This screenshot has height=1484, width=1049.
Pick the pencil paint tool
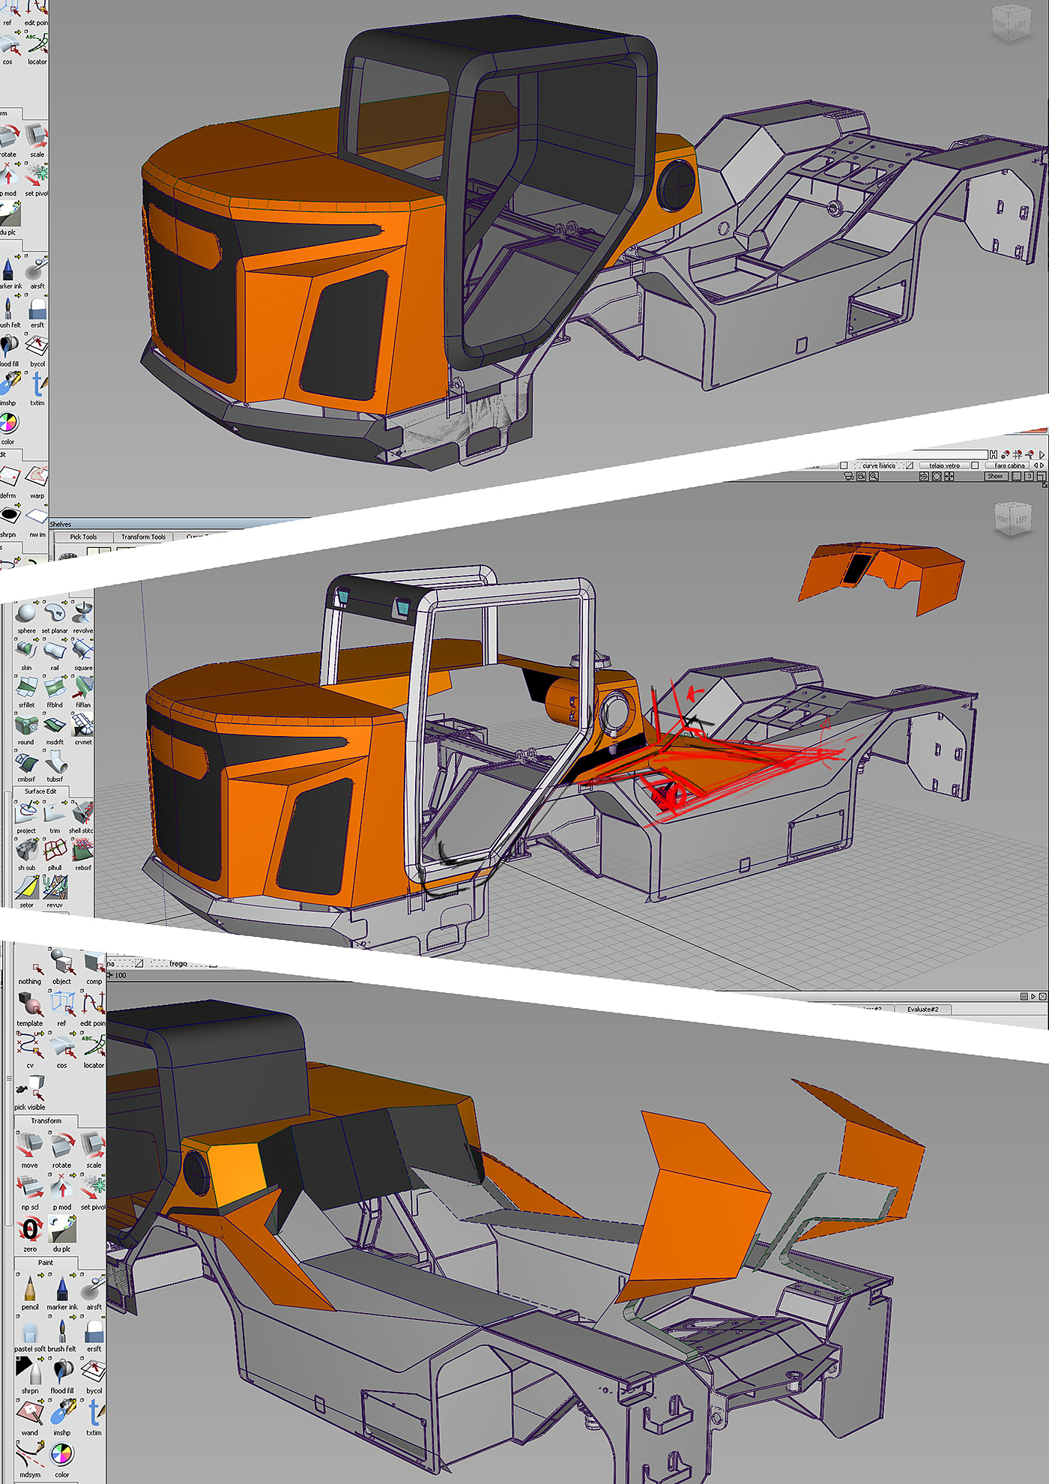[29, 1291]
